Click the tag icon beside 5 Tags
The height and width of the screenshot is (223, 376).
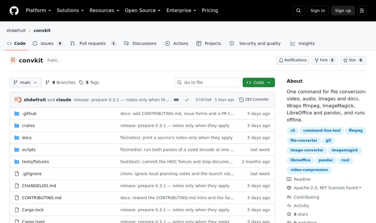pyautogui.click(x=81, y=82)
